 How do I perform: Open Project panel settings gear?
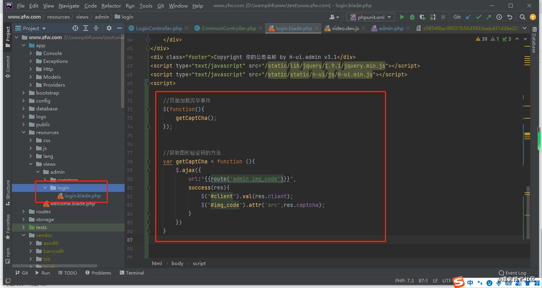[108, 28]
